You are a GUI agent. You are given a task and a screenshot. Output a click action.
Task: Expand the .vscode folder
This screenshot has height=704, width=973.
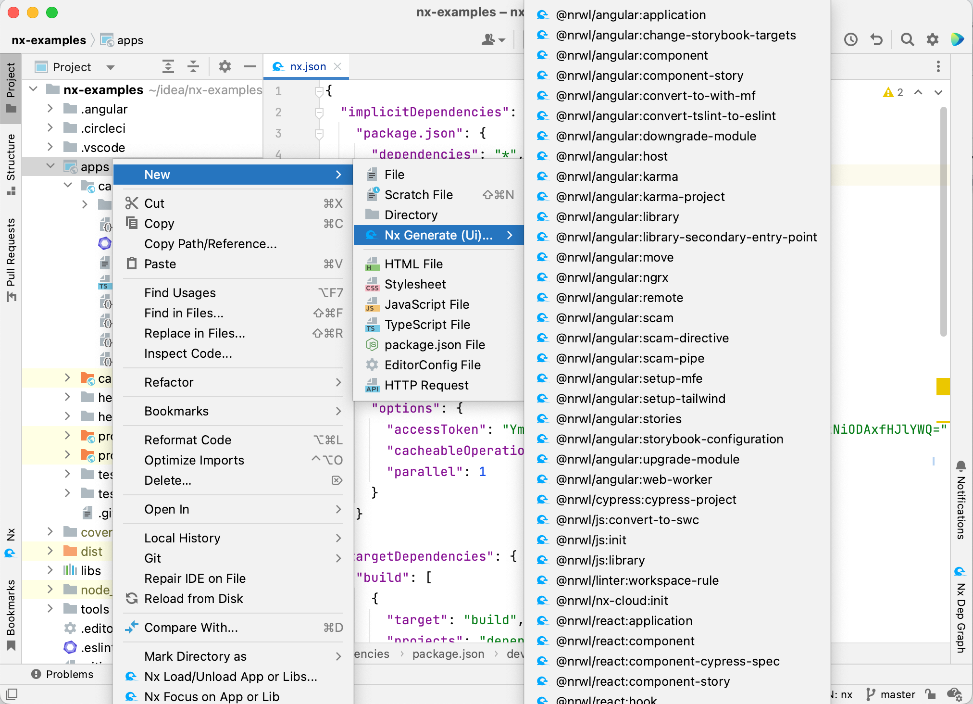(50, 147)
